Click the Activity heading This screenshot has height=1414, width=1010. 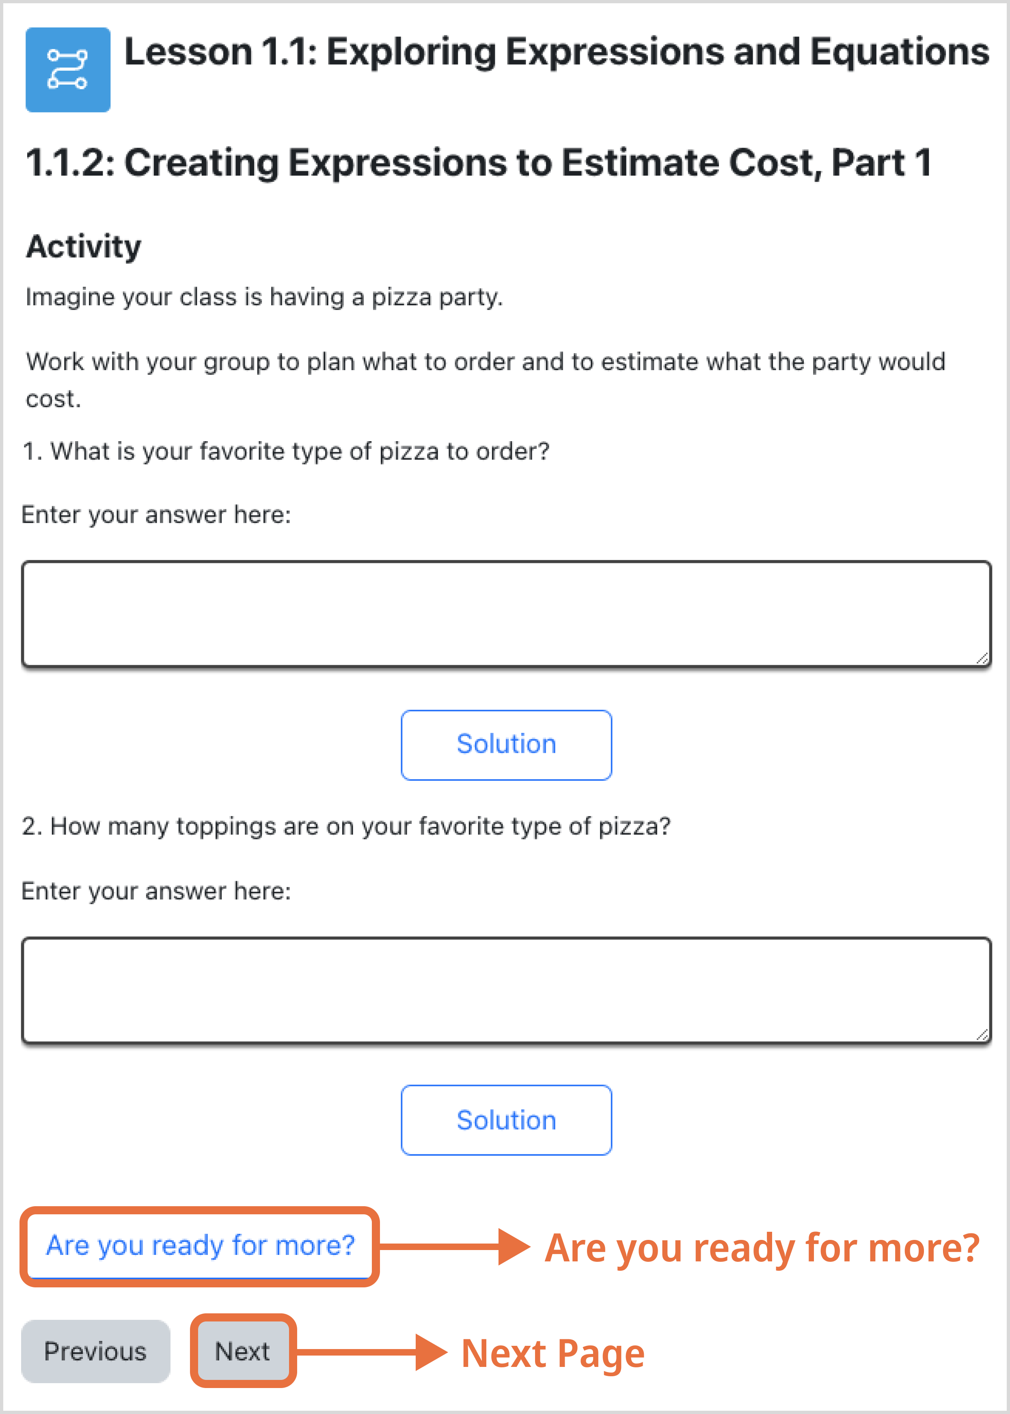pyautogui.click(x=83, y=247)
